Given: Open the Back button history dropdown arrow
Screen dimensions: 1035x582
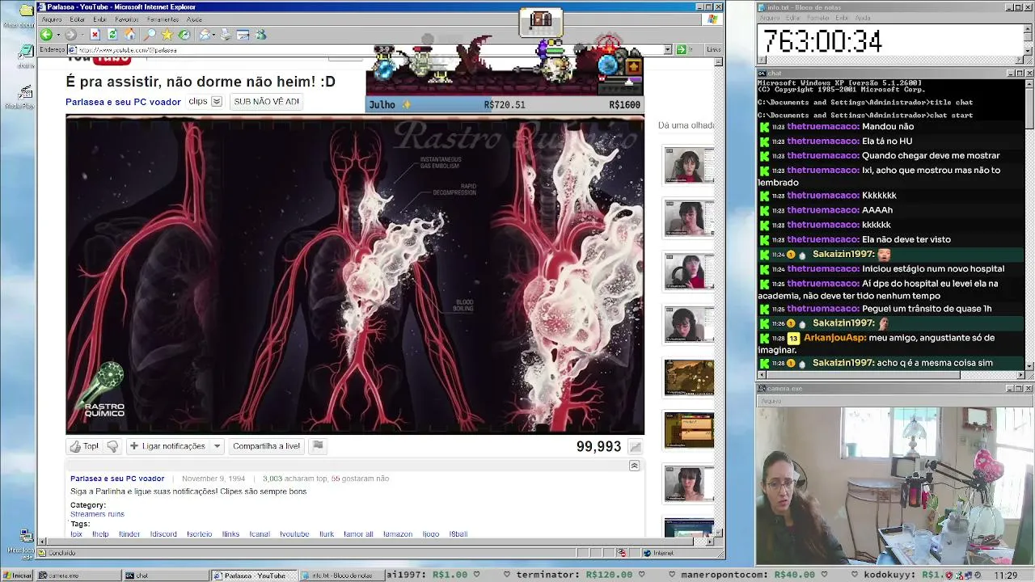Looking at the screenshot, I should point(57,35).
